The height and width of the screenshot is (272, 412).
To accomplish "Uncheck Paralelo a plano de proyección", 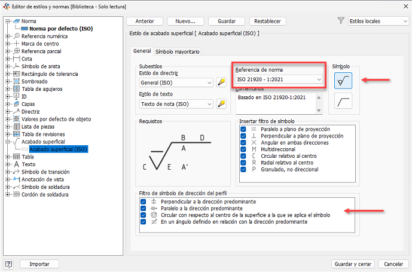I will click(243, 129).
